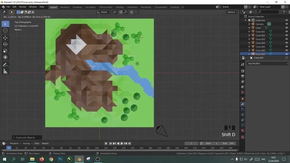Toggle visibility of Cone.003
The height and width of the screenshot is (163, 290).
tap(286, 39)
